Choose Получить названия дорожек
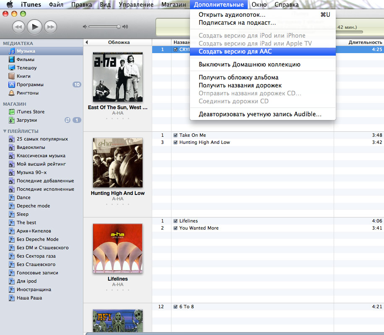 coord(262,85)
